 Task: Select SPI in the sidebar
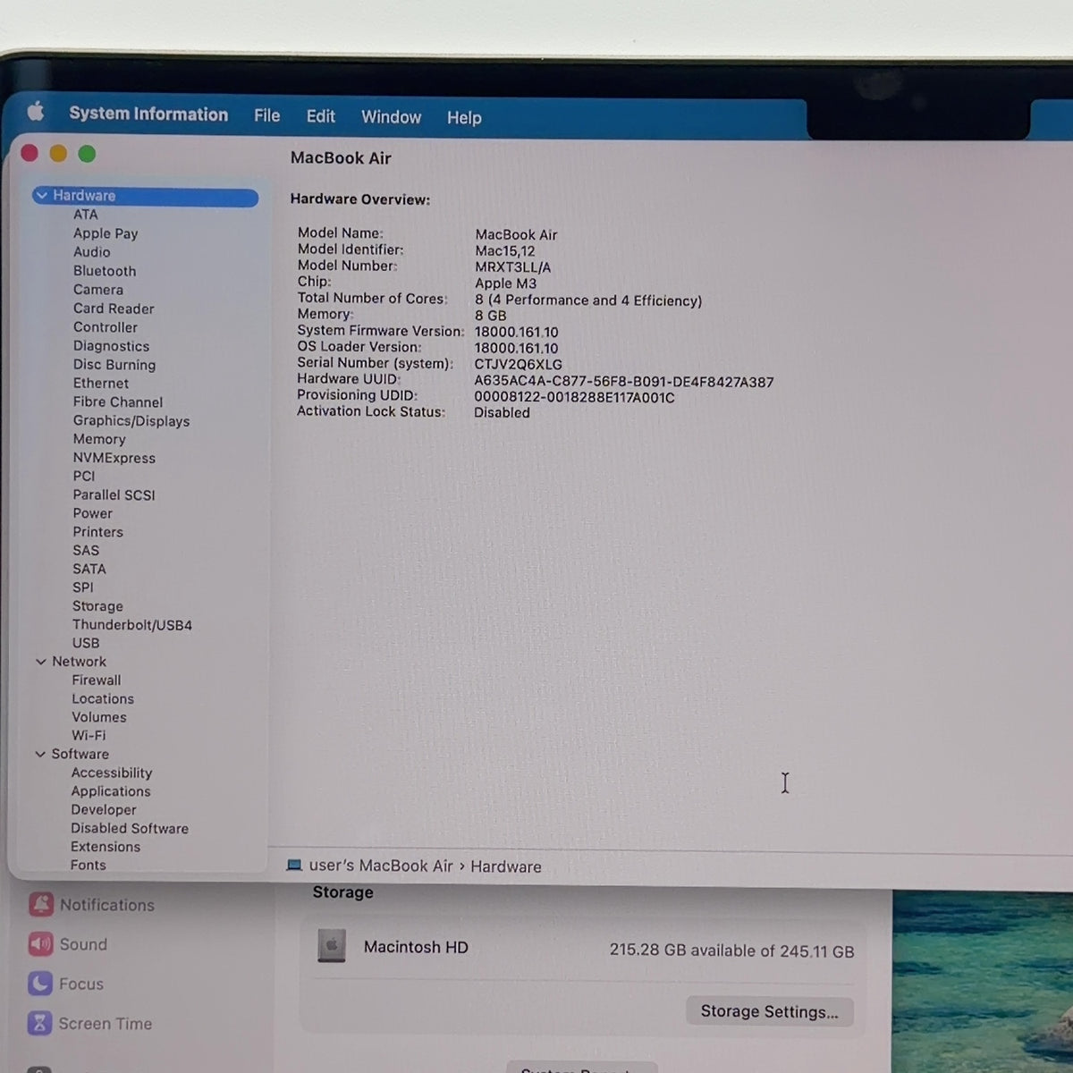[83, 587]
